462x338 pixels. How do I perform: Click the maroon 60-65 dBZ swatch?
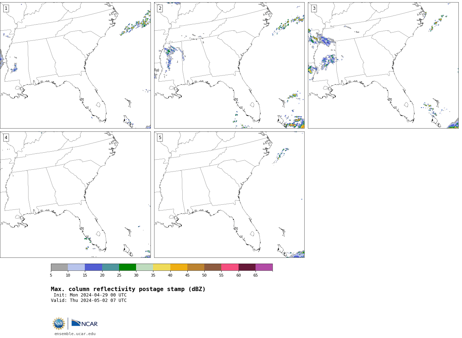[247, 267]
